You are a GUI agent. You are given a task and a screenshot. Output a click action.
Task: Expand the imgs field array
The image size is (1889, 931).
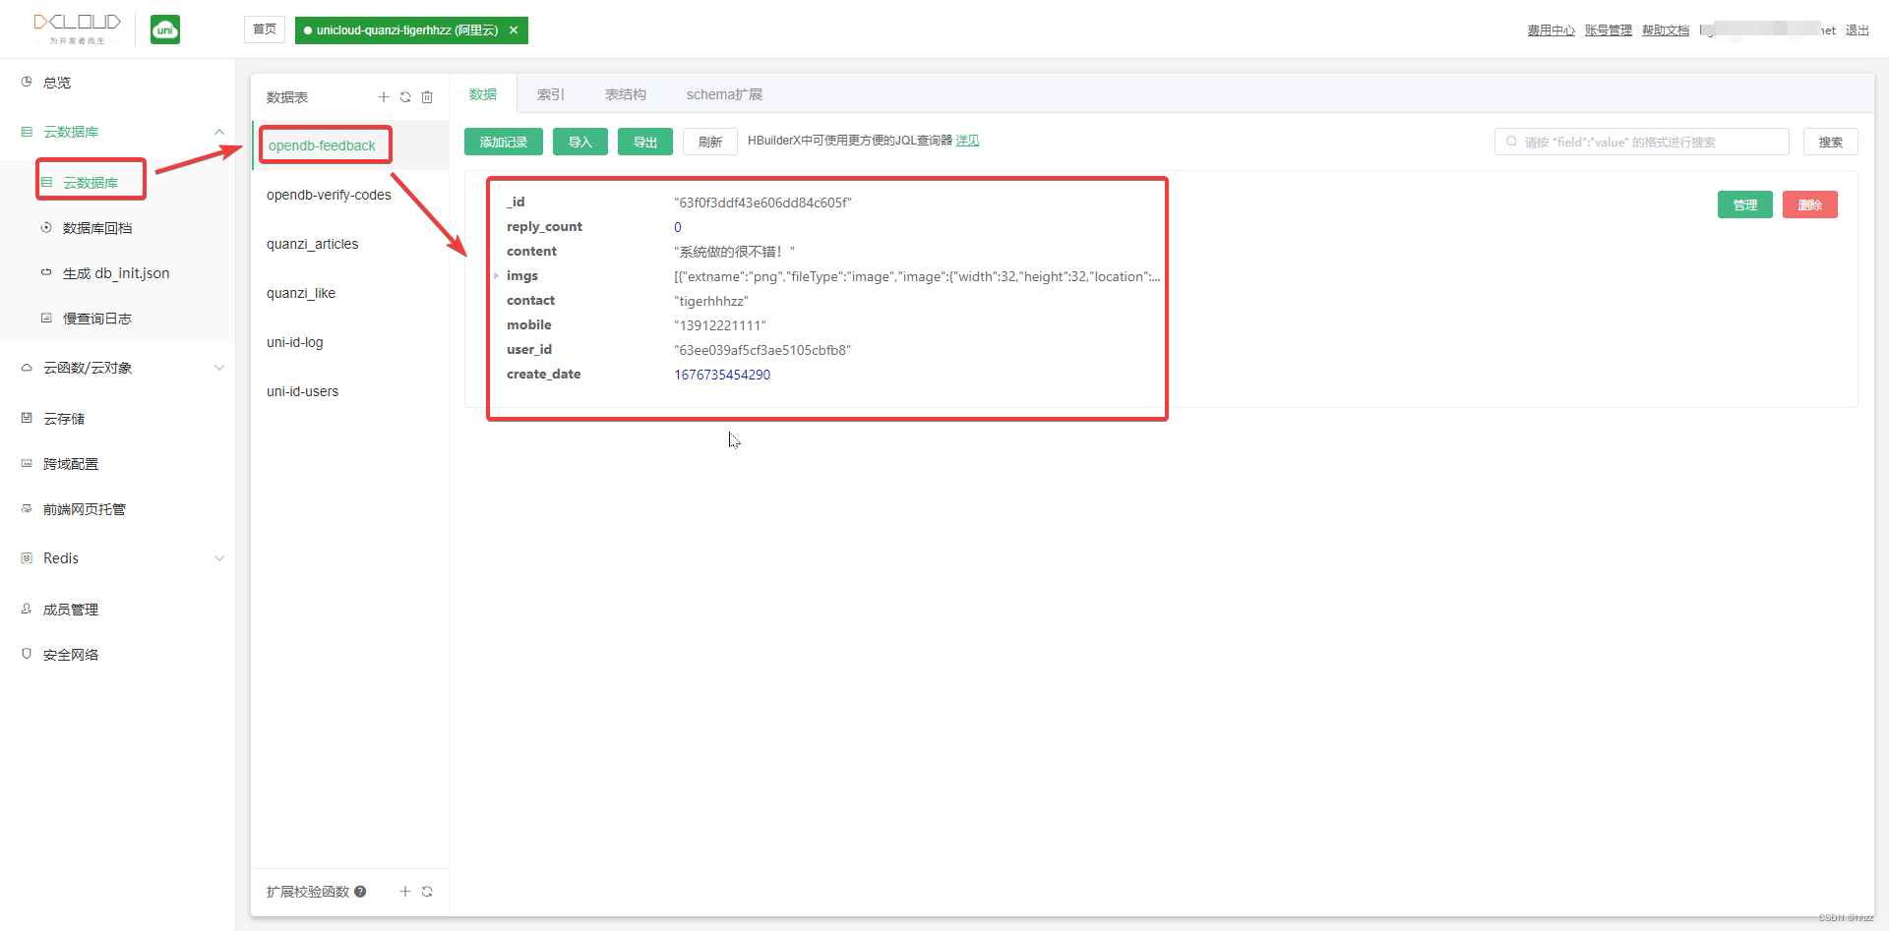[496, 276]
